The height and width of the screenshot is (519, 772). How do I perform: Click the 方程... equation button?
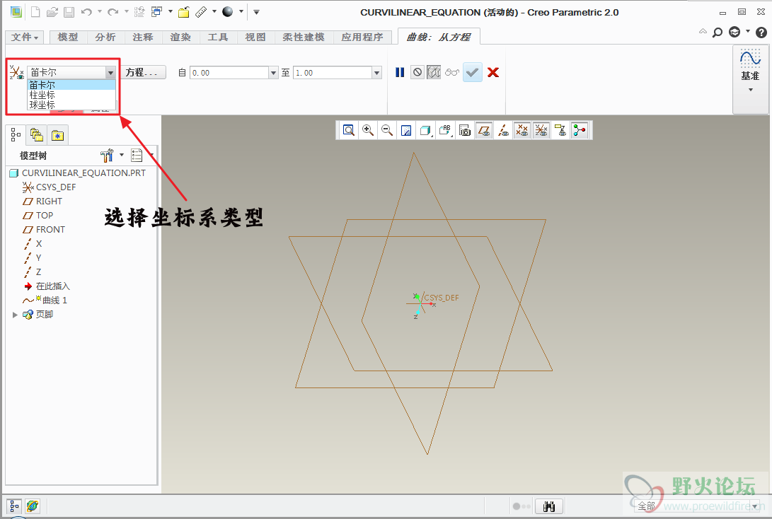click(142, 73)
